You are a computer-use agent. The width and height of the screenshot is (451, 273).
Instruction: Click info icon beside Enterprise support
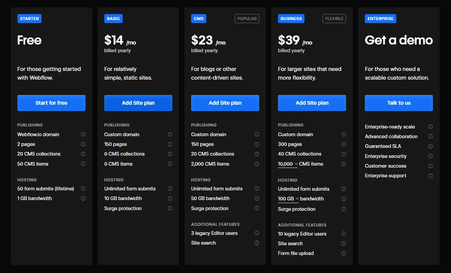(431, 176)
